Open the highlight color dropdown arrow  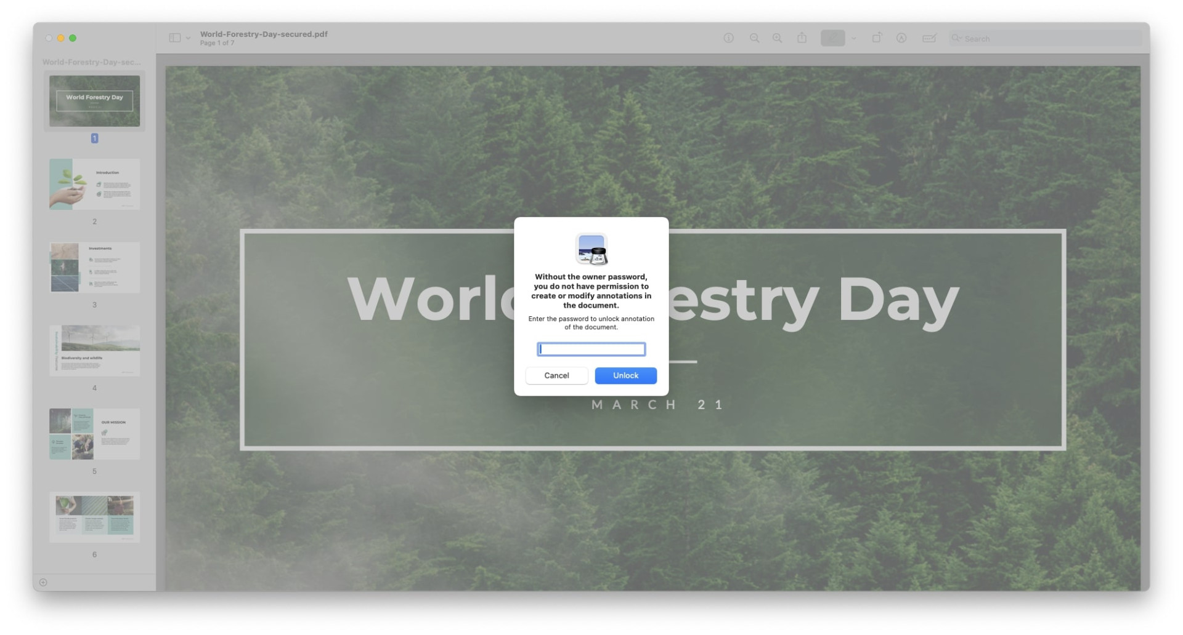[853, 38]
